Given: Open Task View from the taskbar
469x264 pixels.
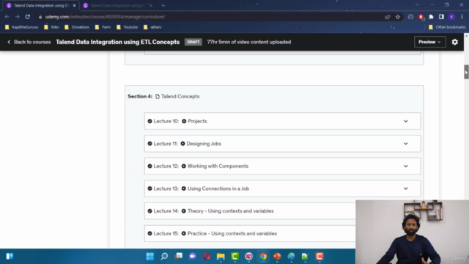Looking at the screenshot, I should [x=179, y=256].
